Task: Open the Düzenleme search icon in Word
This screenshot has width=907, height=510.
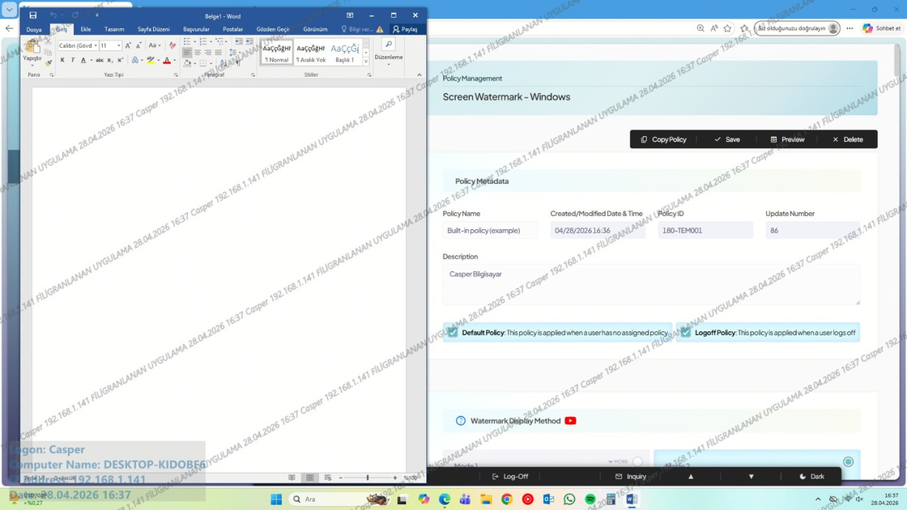Action: tap(389, 45)
